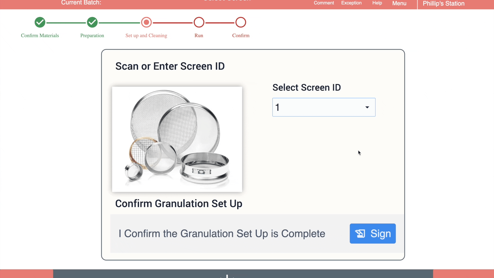The image size is (494, 278).
Task: Click the Menu icon in top bar
Action: [x=399, y=3]
